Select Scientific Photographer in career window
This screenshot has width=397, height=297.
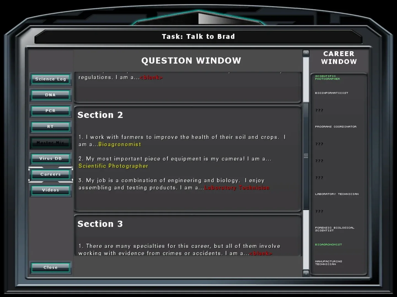[327, 78]
